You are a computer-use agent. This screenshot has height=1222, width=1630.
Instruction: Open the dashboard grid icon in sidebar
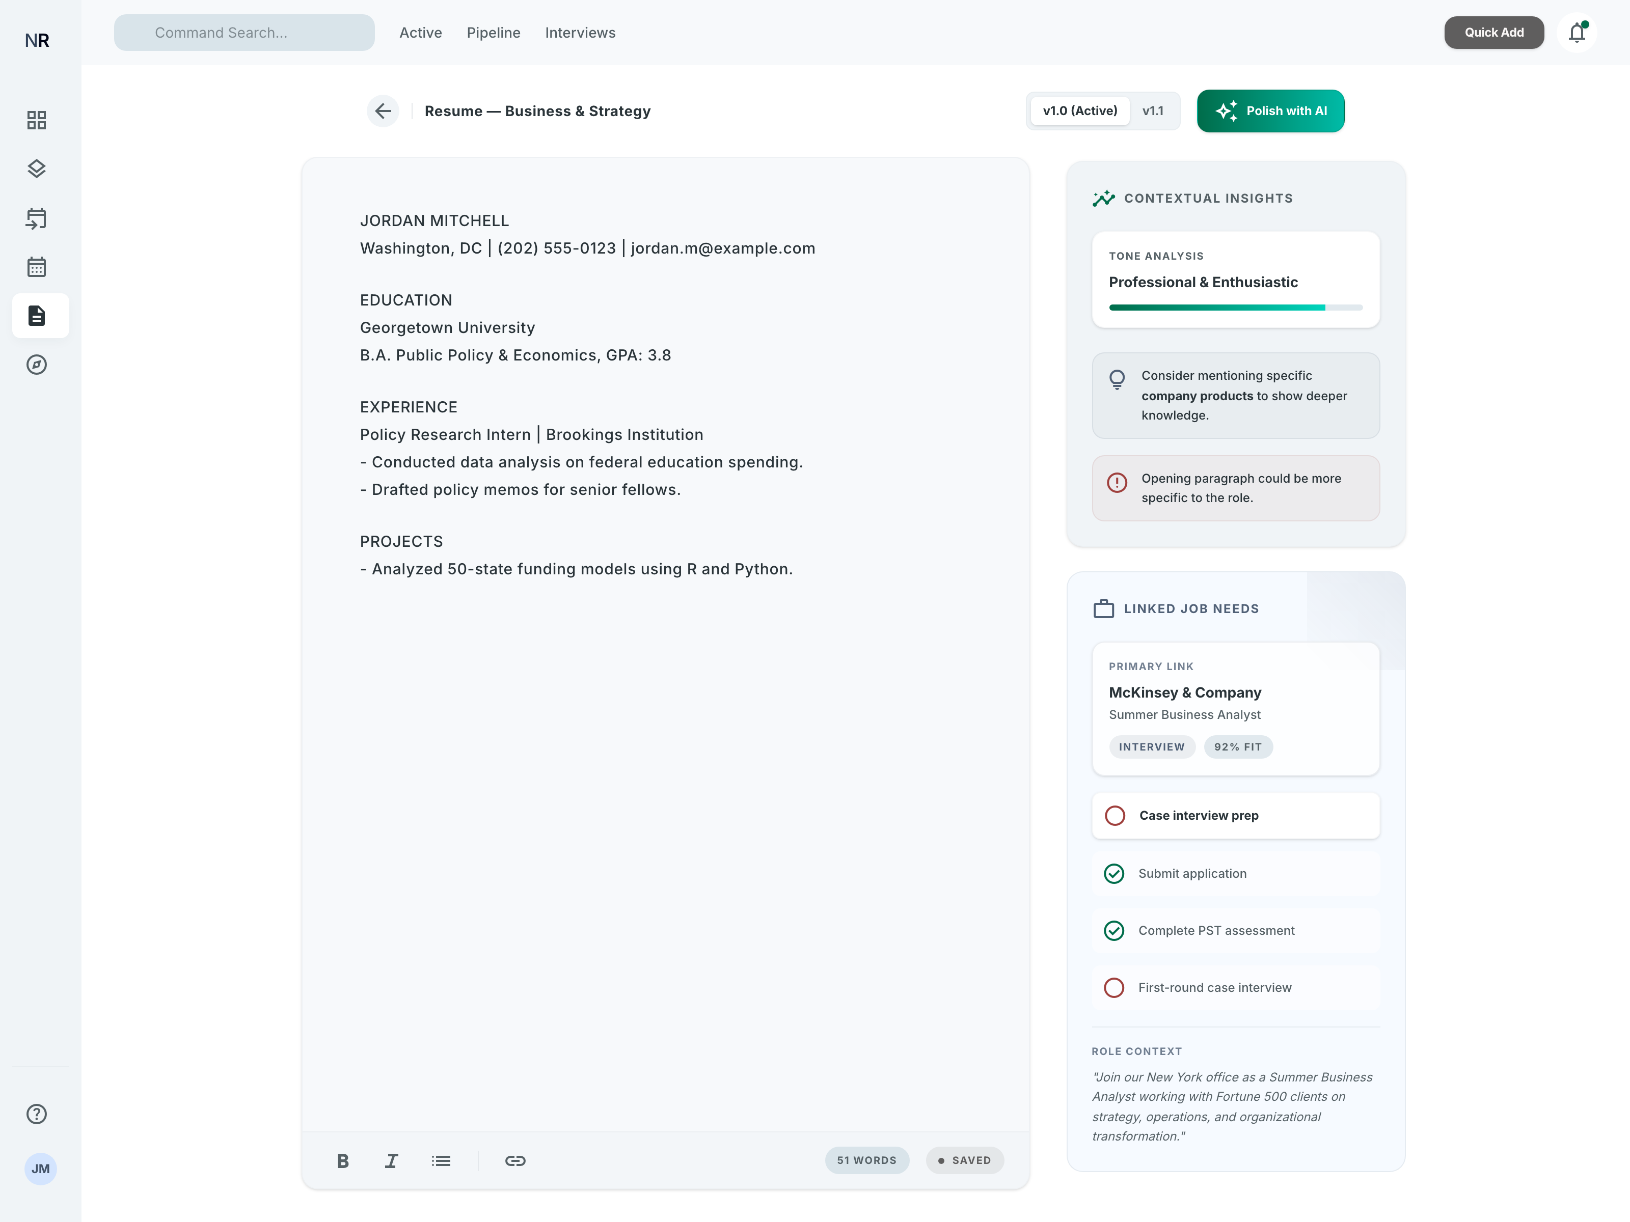(36, 120)
